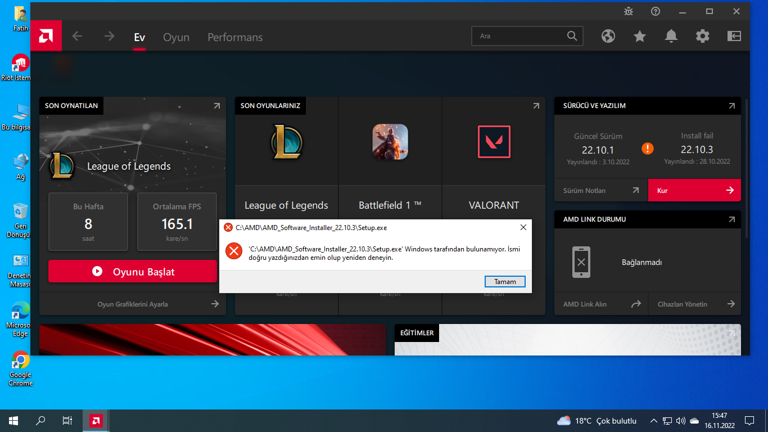Select the Bu bilgisayar desktop icon
This screenshot has width=768, height=432.
click(x=21, y=117)
